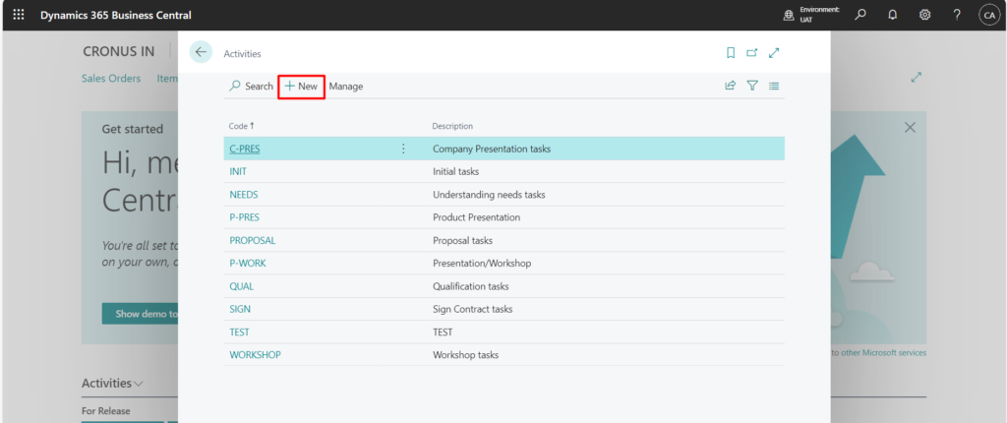Select 'Sign Contract tasks' description cell
The width and height of the screenshot is (1007, 423).
coord(473,309)
